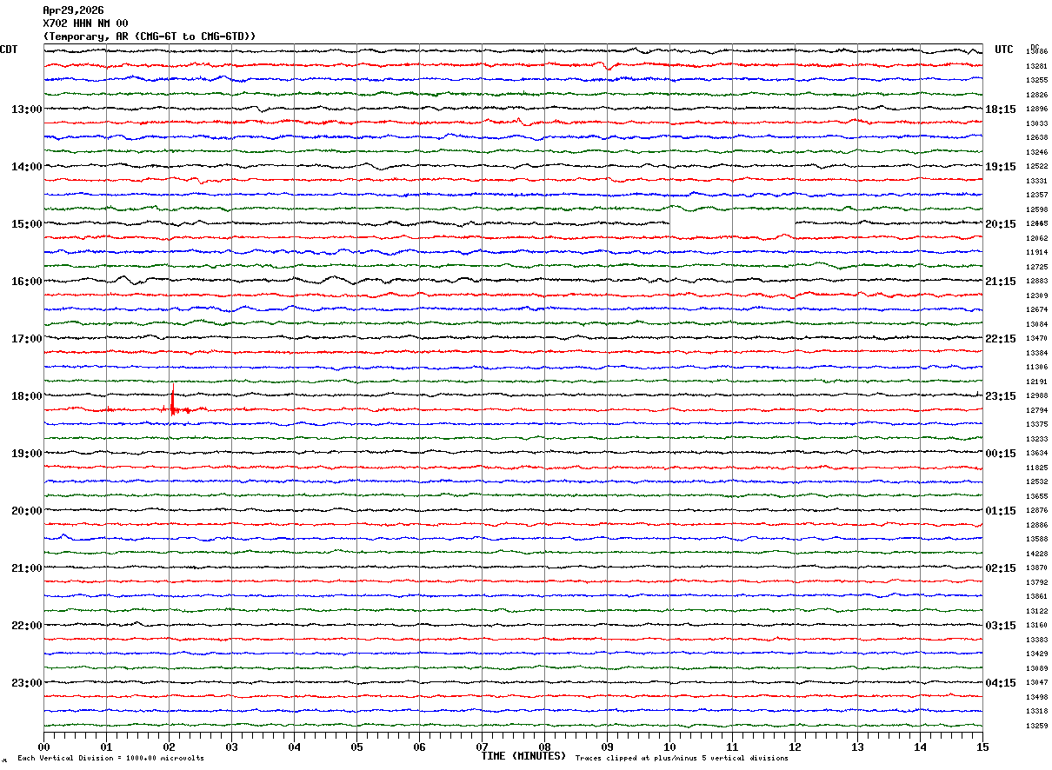Click the CDT column header
Screen dimensions: 1052x770
pyautogui.click(x=9, y=50)
